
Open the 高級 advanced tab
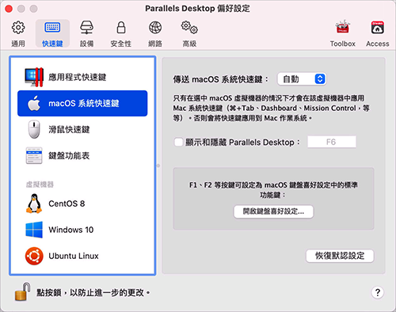pos(189,34)
